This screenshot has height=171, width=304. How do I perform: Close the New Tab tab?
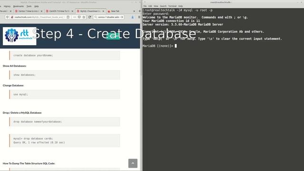pos(134,11)
